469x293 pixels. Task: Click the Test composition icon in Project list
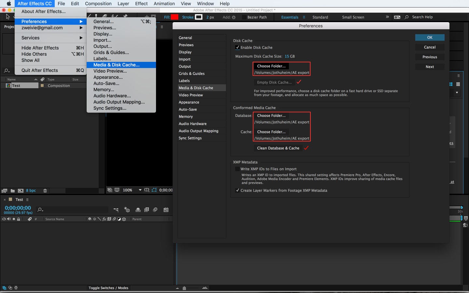(8, 86)
